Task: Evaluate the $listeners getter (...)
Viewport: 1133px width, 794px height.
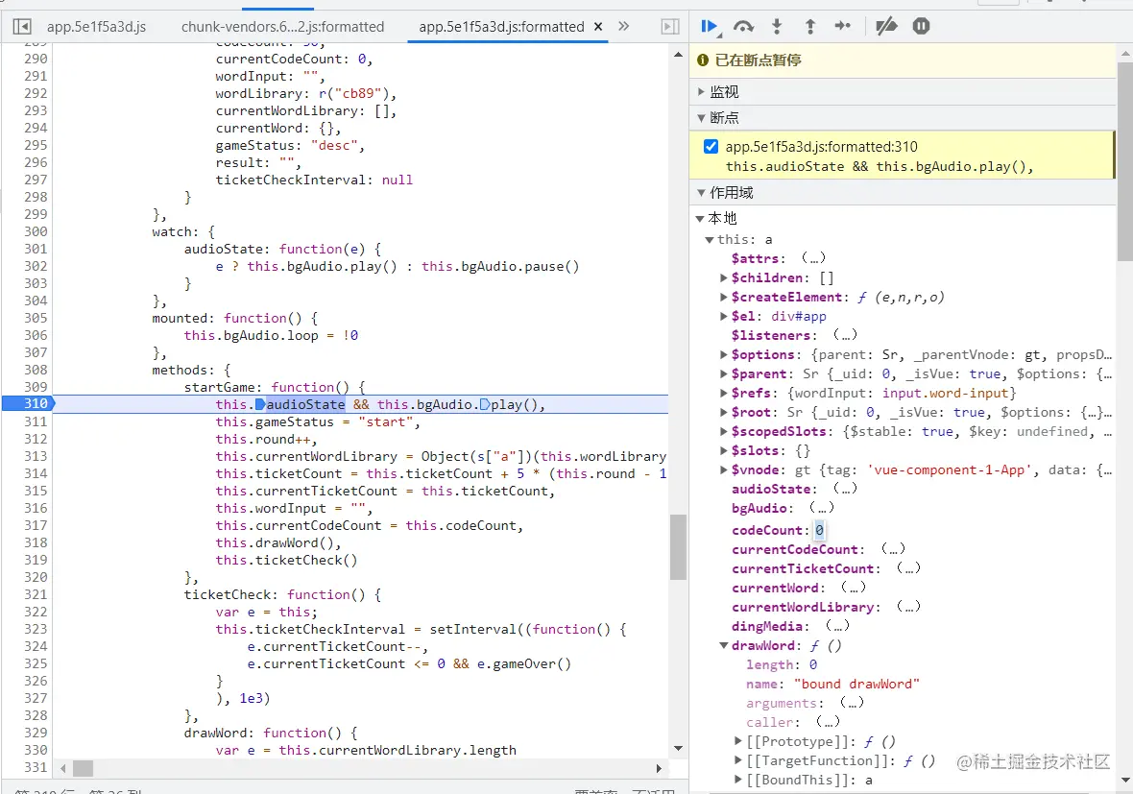Action: [x=845, y=335]
